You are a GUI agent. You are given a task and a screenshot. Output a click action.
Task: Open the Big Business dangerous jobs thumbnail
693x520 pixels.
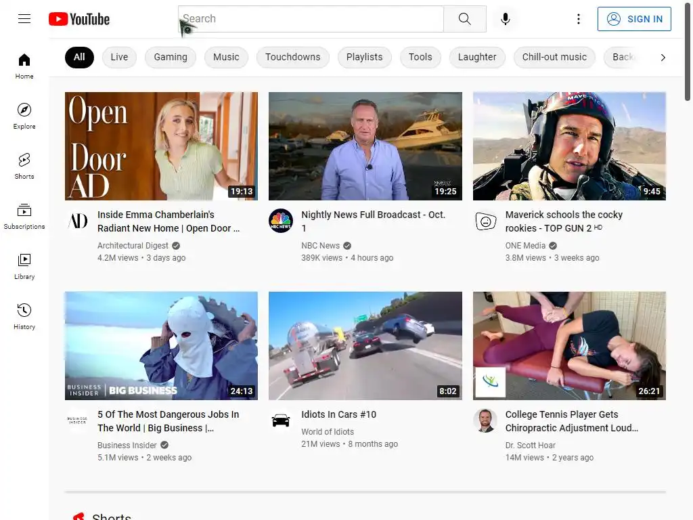pos(161,346)
